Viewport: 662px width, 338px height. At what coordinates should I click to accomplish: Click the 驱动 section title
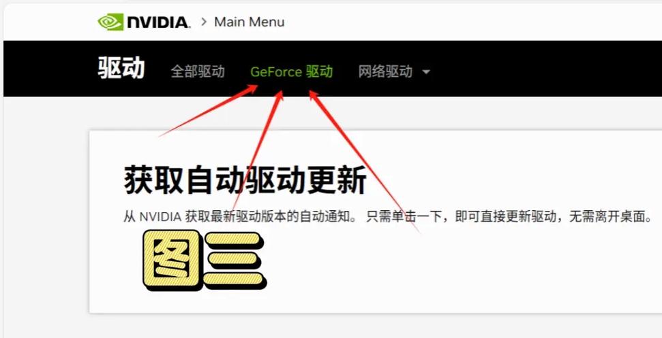click(121, 69)
